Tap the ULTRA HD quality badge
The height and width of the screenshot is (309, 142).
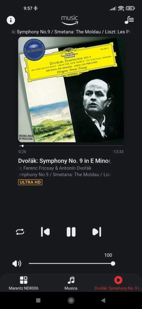click(30, 182)
